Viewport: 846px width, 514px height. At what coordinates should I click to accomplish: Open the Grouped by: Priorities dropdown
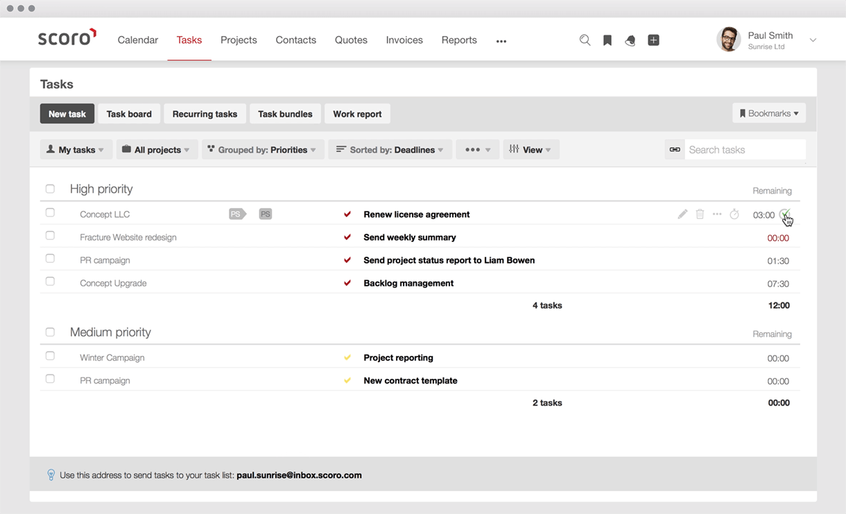pyautogui.click(x=263, y=150)
